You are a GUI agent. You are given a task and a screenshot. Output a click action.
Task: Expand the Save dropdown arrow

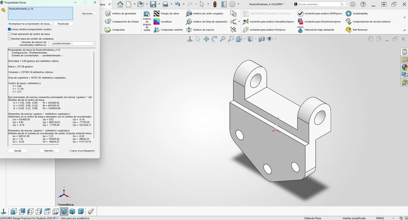159,4
